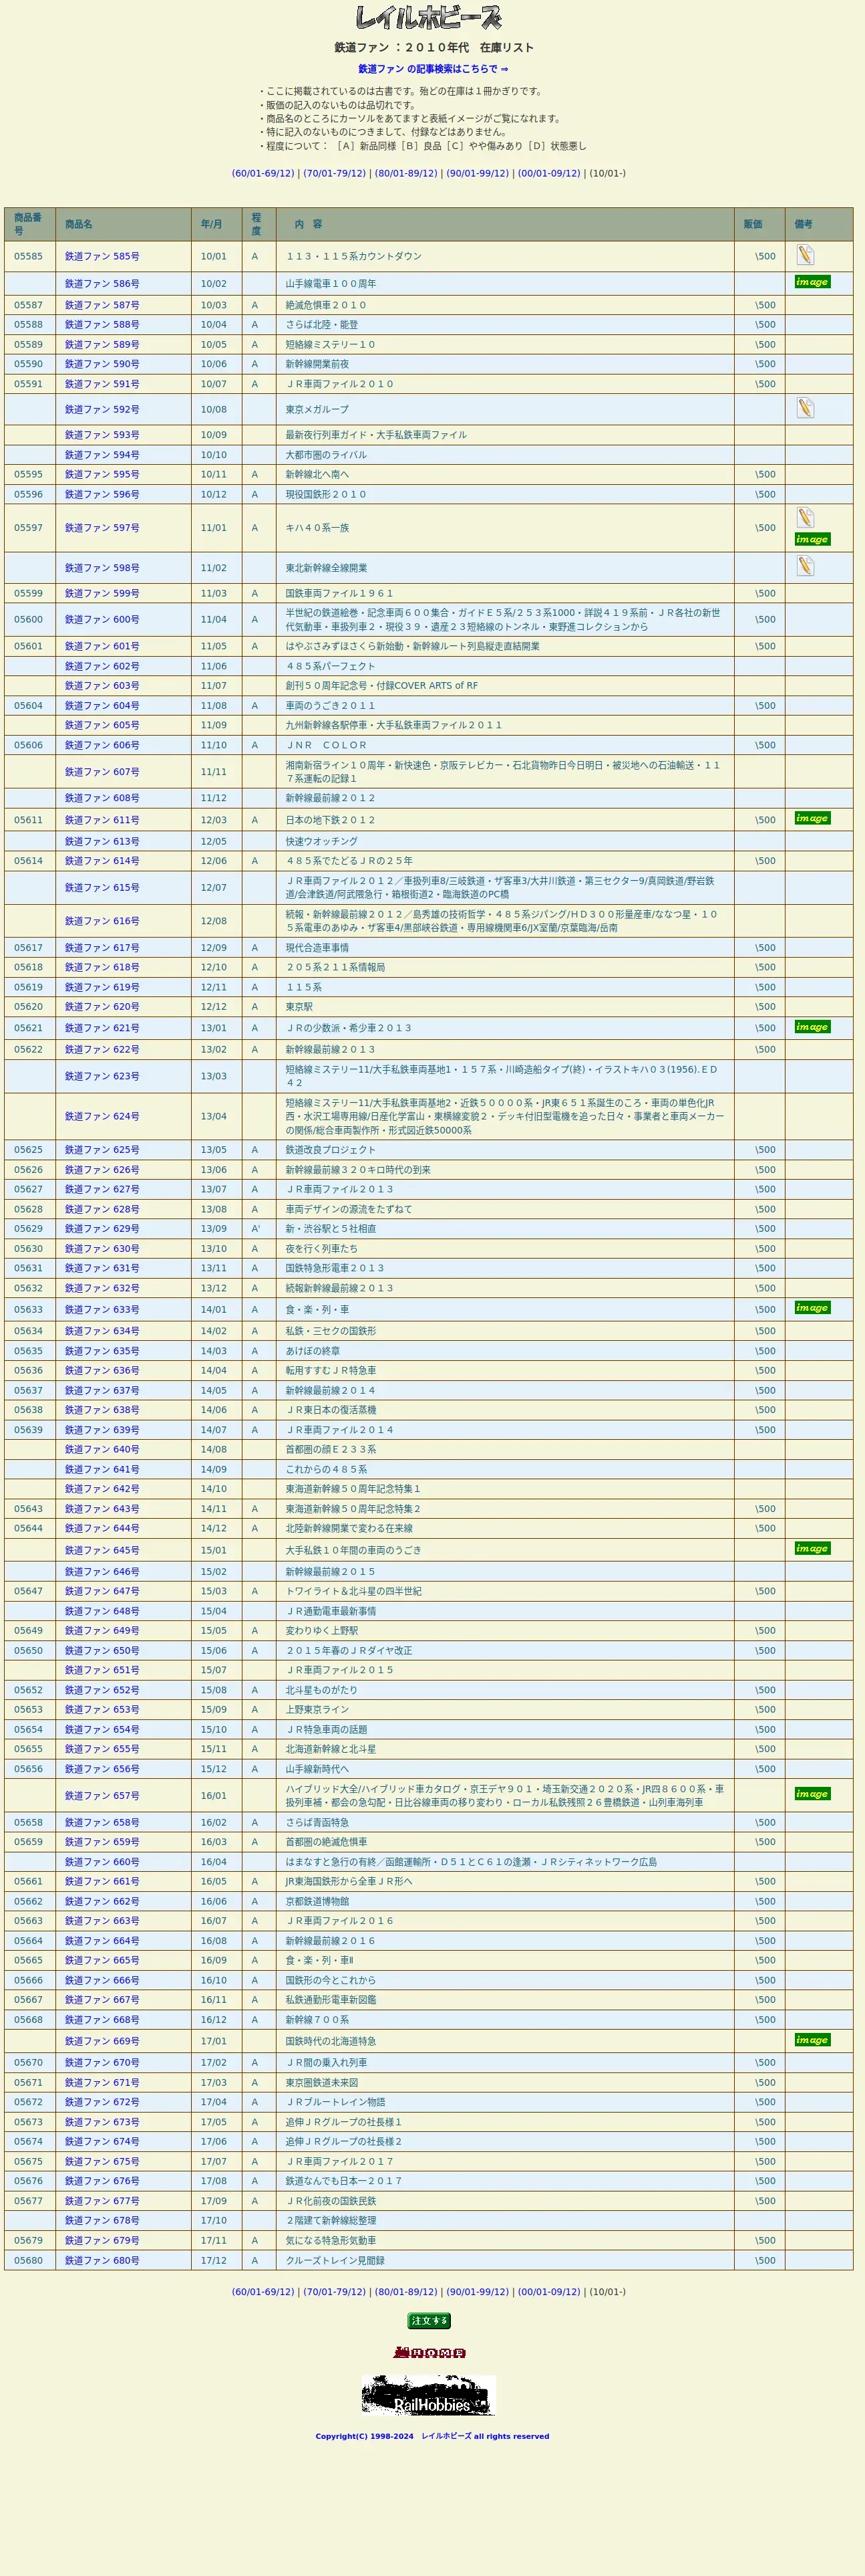This screenshot has height=2576, width=865.
Task: Open item 鉄道ファン 587号
Action: pyautogui.click(x=102, y=305)
